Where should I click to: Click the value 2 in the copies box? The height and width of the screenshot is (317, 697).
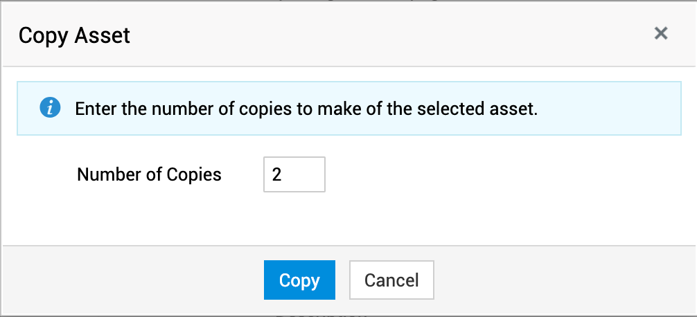click(x=277, y=174)
